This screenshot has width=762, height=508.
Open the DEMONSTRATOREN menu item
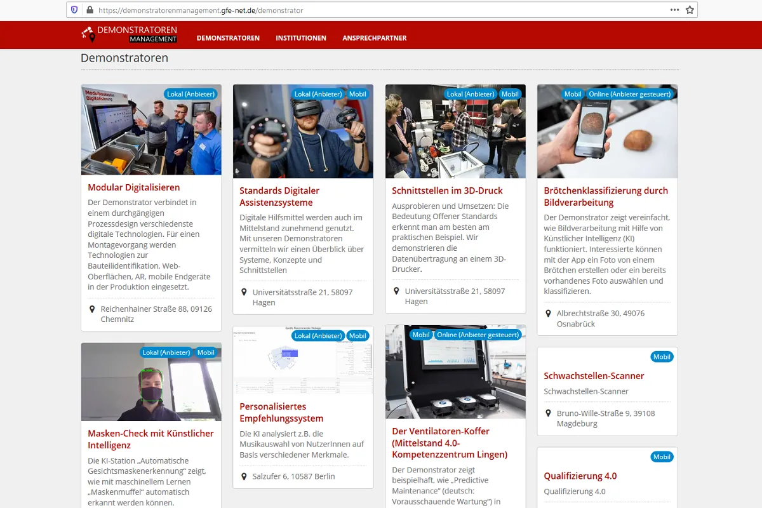[228, 38]
